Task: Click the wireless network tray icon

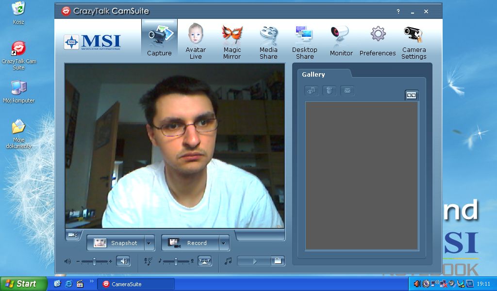Action: [434, 284]
